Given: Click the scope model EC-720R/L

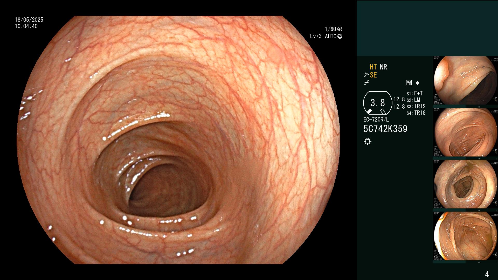Looking at the screenshot, I should coord(376,120).
